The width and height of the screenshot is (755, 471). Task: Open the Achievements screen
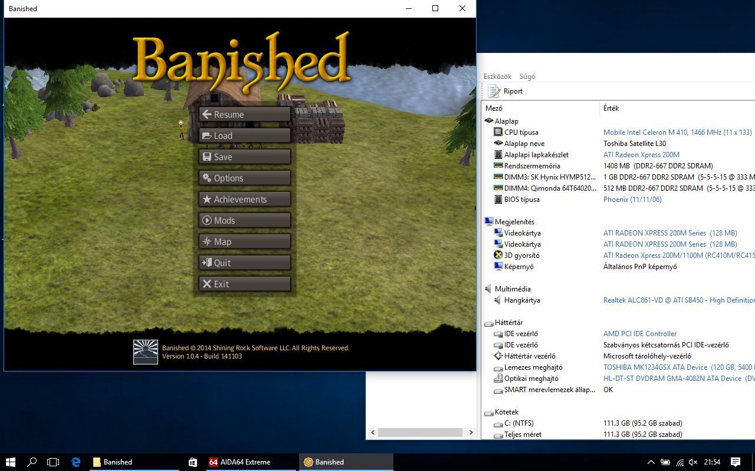[x=245, y=199]
